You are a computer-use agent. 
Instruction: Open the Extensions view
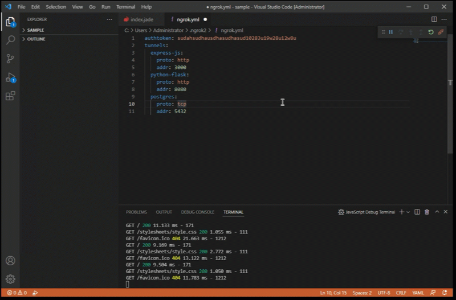click(x=10, y=96)
